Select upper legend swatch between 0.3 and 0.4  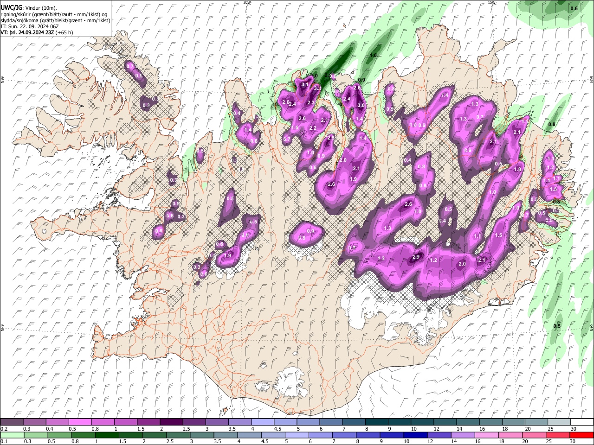point(34,422)
